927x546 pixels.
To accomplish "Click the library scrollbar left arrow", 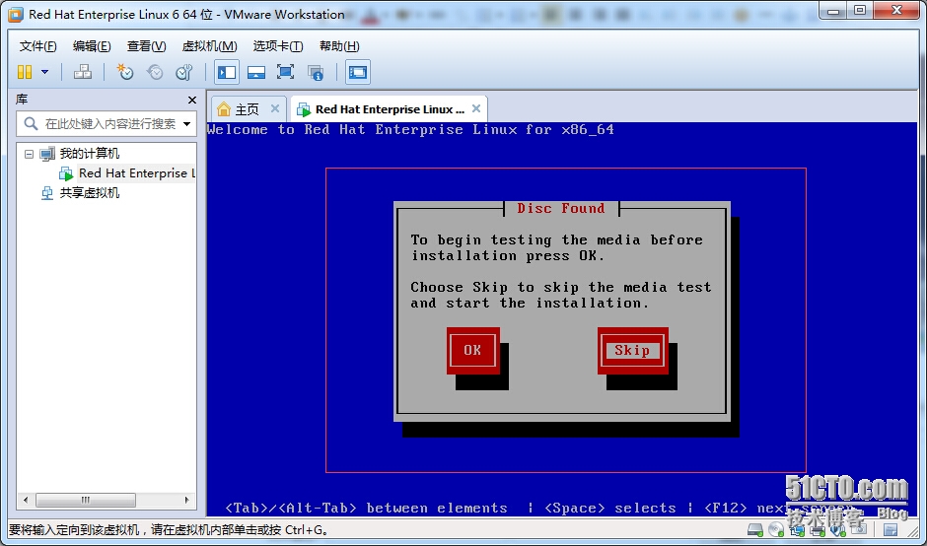I will [26, 500].
